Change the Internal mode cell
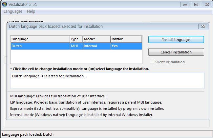213x138 pixels. pos(97,46)
